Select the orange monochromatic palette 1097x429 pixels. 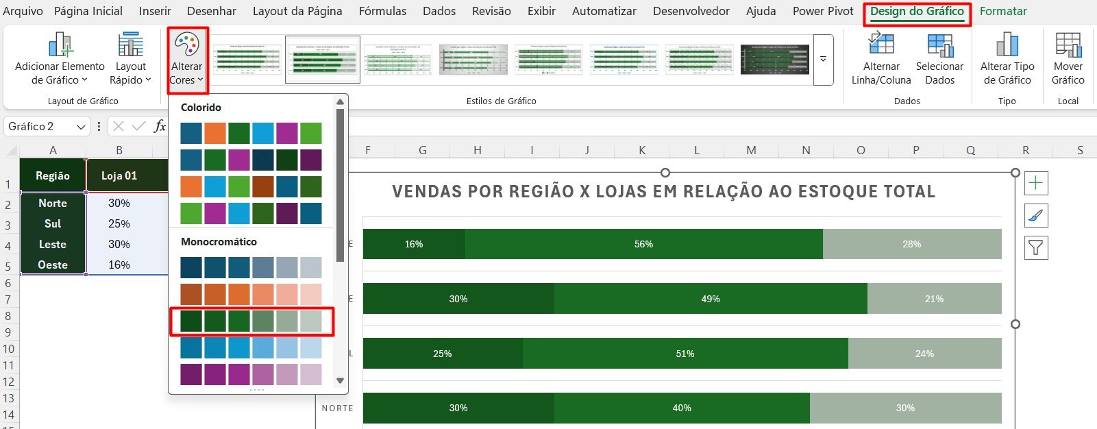(x=251, y=294)
